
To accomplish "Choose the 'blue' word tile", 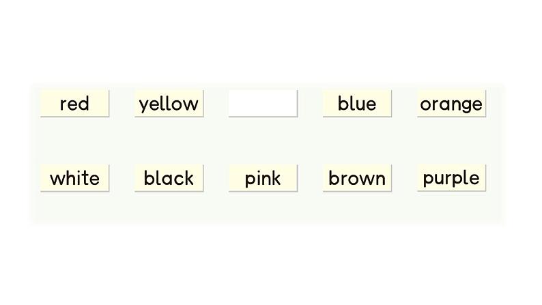I will 357,104.
